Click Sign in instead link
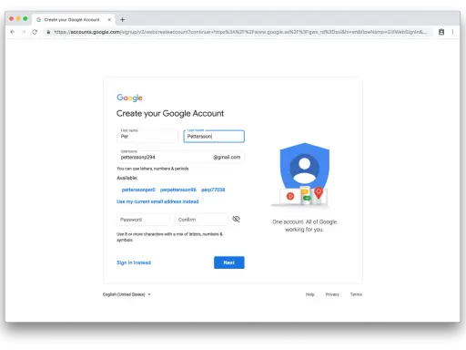Screen dimensions: 466x350 click(134, 262)
